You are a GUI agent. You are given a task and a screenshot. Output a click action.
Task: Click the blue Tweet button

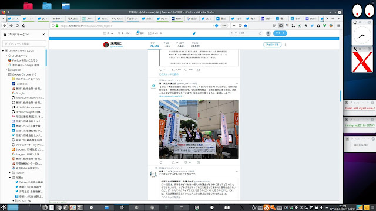pos(280,33)
